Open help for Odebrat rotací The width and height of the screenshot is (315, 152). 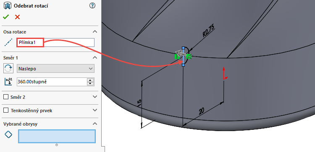click(92, 5)
